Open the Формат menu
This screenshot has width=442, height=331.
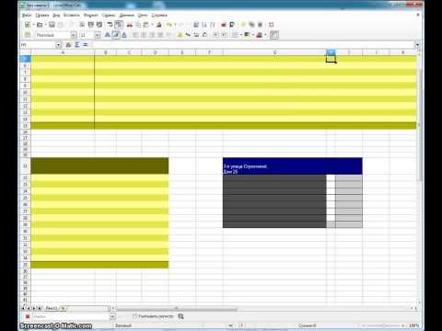pos(91,15)
